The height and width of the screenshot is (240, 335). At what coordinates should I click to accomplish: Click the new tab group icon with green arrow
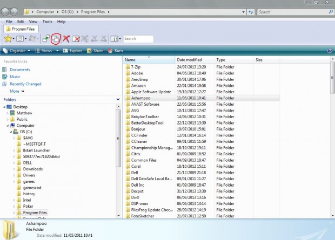pos(46,39)
